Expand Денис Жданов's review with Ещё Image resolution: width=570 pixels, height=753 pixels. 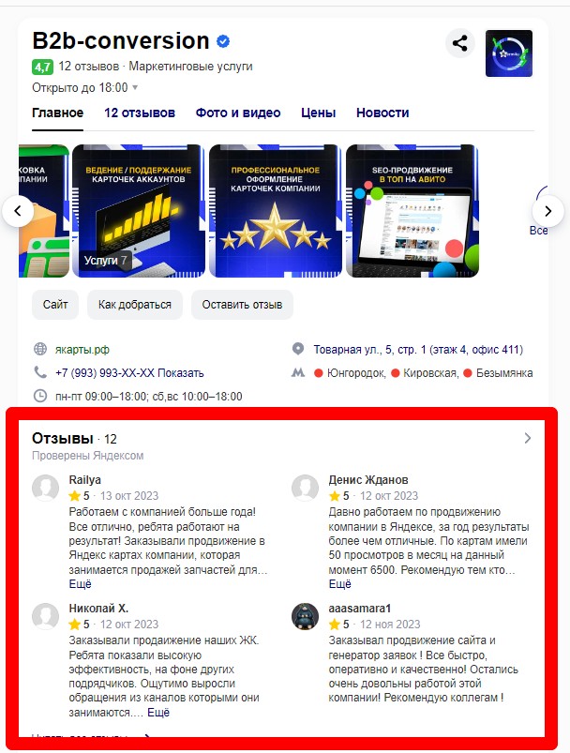[x=340, y=584]
